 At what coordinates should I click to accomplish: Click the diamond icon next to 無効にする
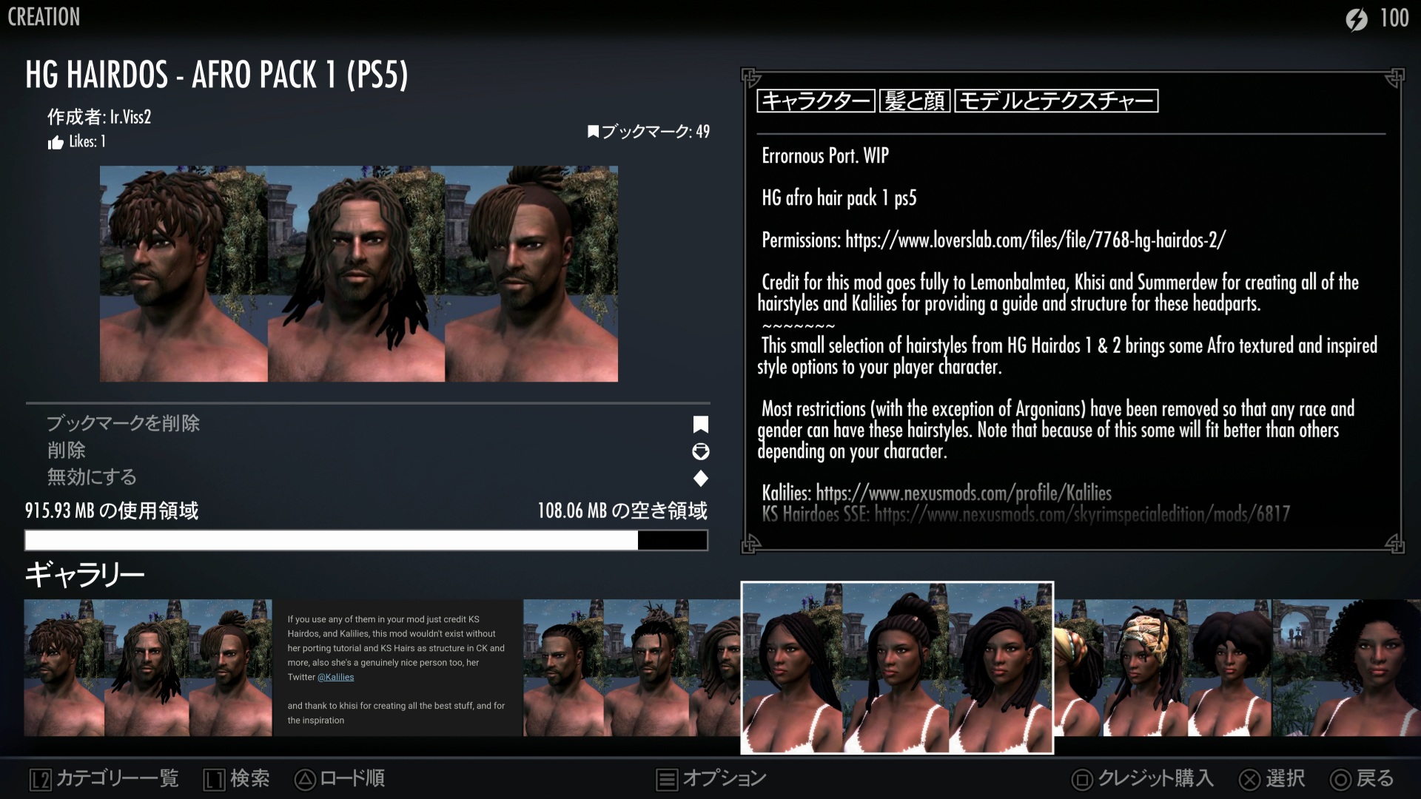700,479
